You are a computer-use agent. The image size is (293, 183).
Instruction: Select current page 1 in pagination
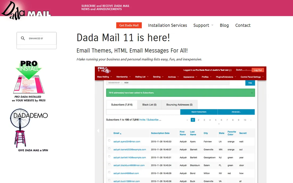point(193,120)
